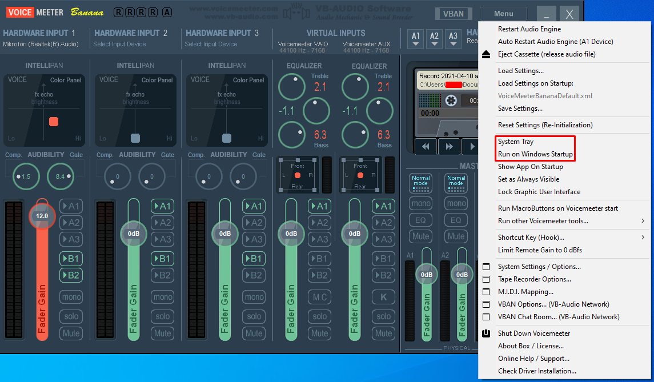Click the Voicemeeter logo in the title bar

(x=35, y=12)
